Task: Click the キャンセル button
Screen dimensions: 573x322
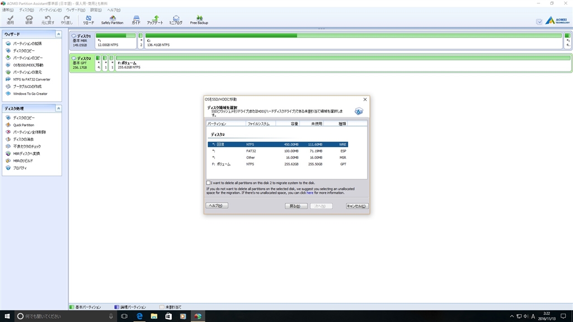Action: [x=357, y=206]
